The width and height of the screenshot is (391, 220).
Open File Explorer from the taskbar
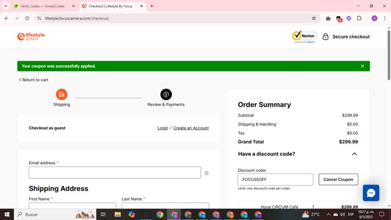(x=118, y=215)
